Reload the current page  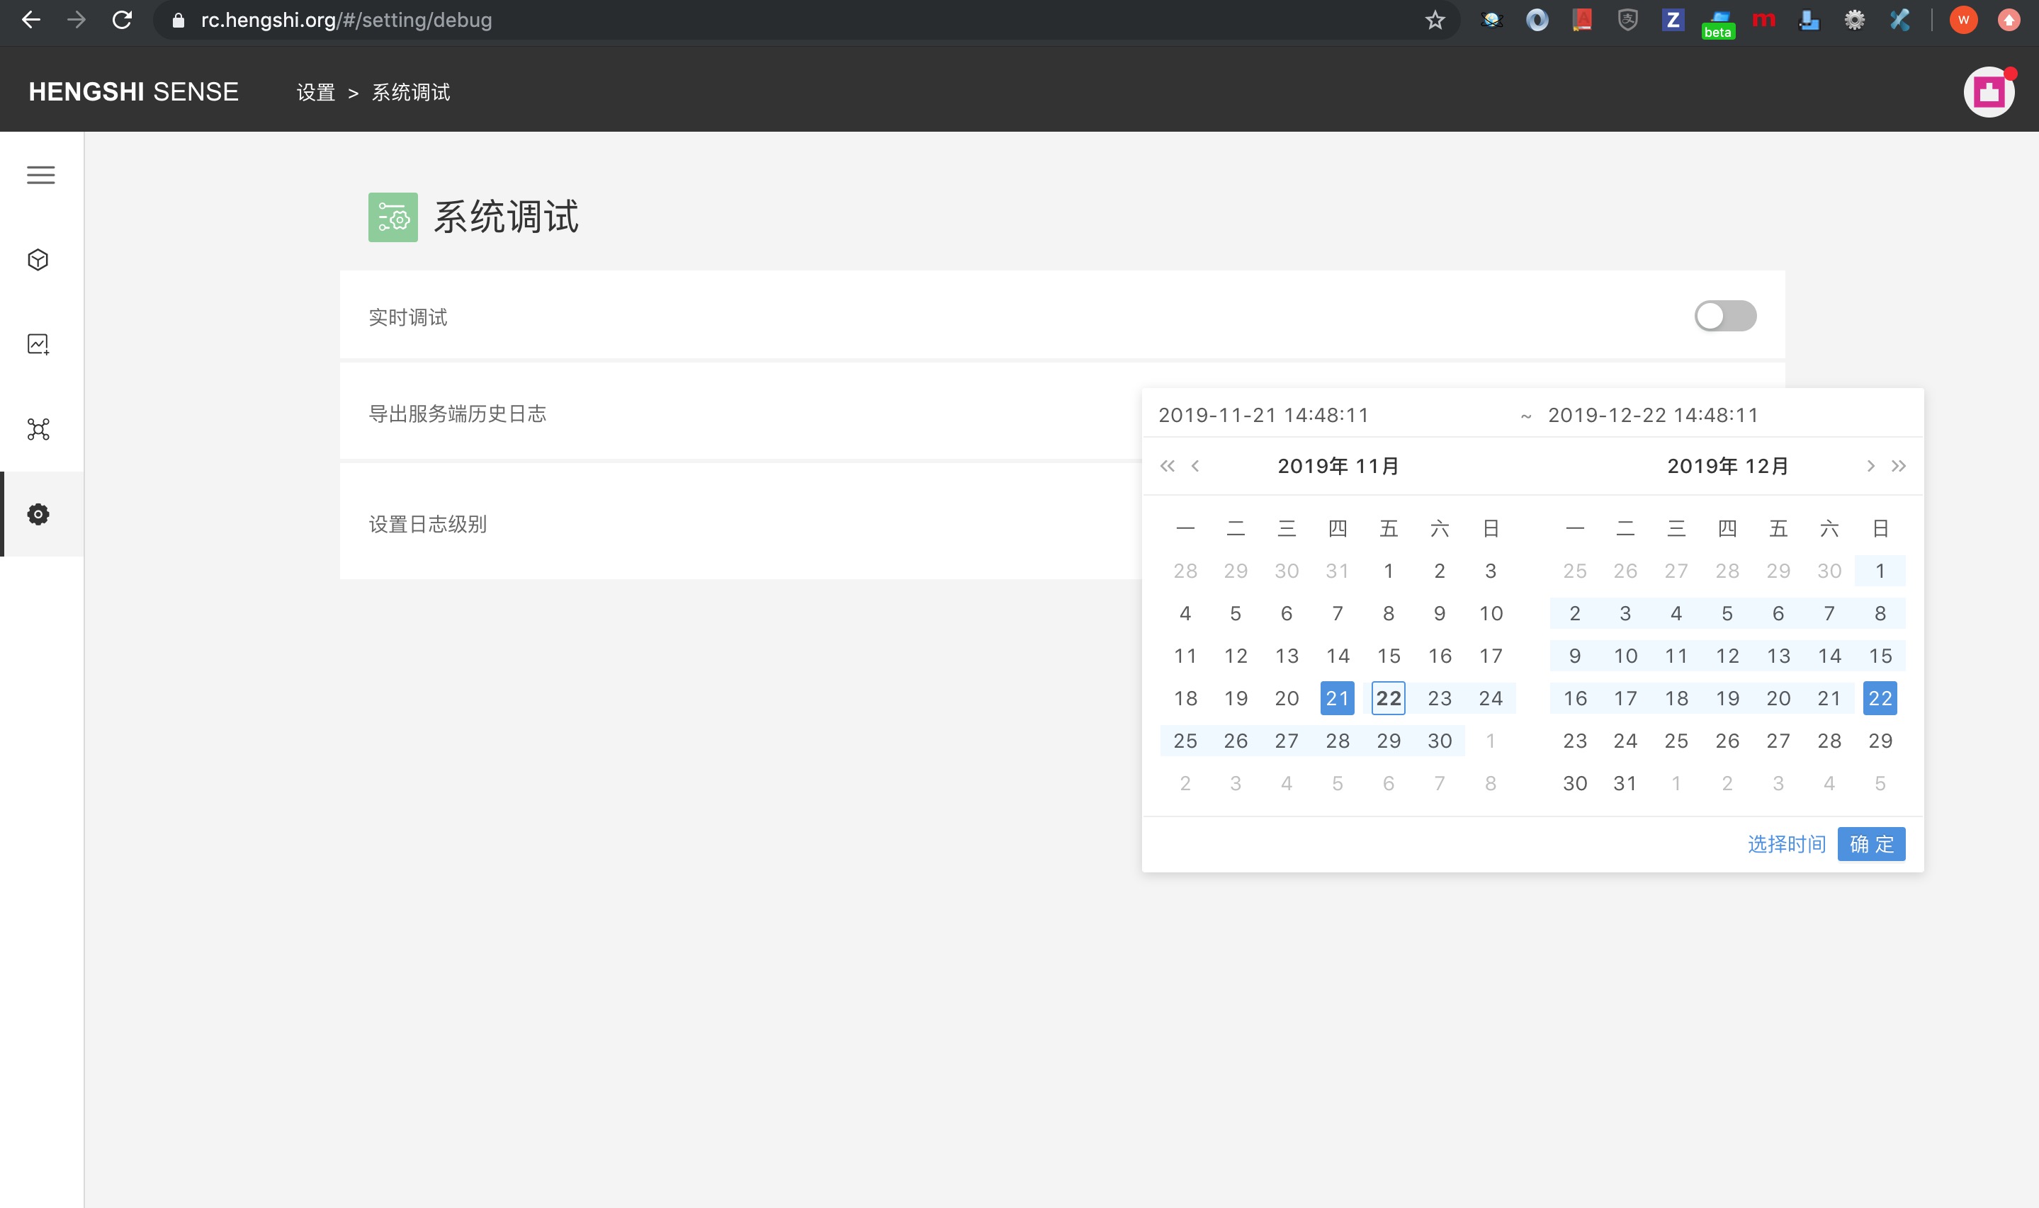point(122,20)
